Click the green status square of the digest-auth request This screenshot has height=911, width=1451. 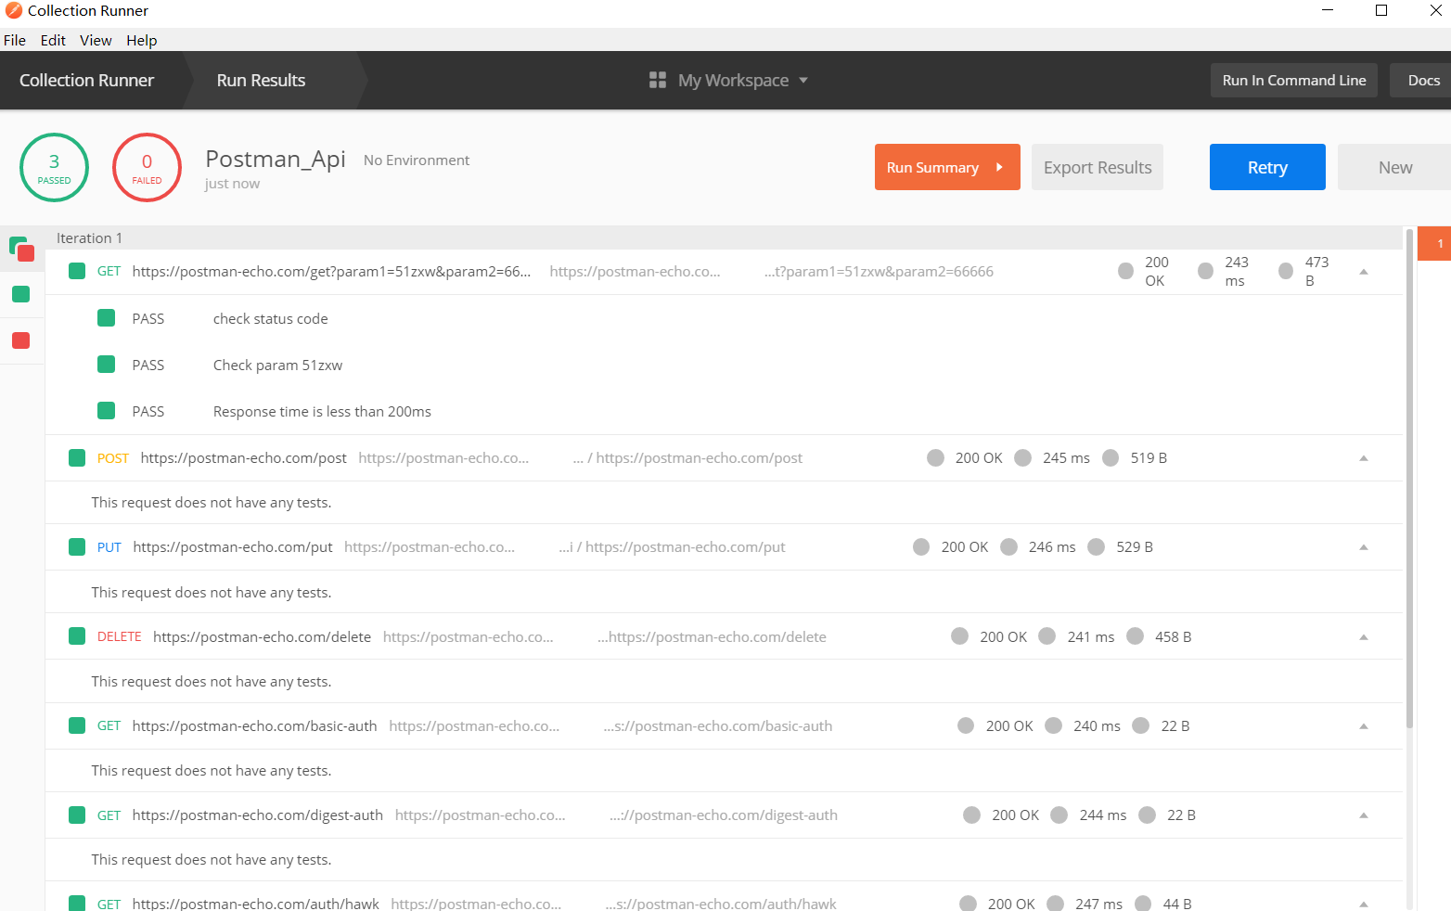pyautogui.click(x=78, y=815)
